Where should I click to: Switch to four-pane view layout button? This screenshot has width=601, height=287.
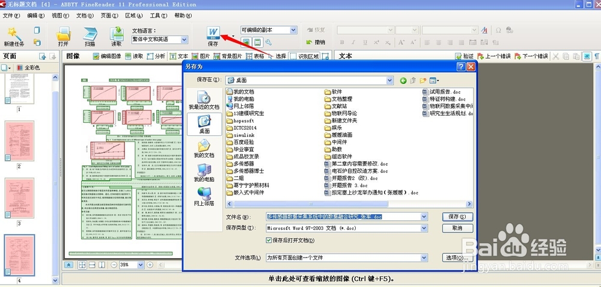pos(82,265)
